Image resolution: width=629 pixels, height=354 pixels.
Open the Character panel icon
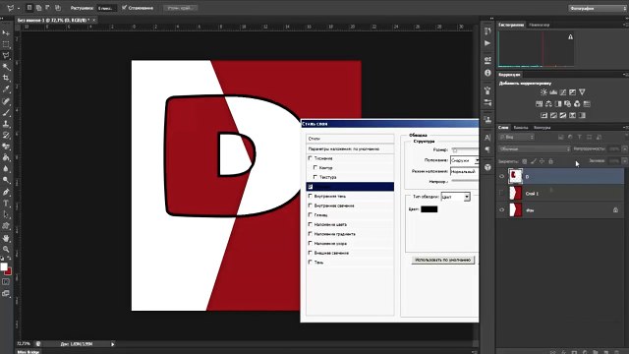tap(487, 138)
